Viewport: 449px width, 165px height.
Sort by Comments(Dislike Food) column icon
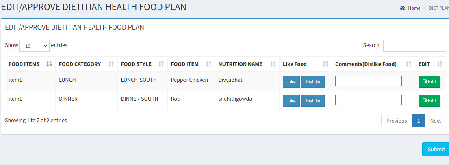click(409, 64)
